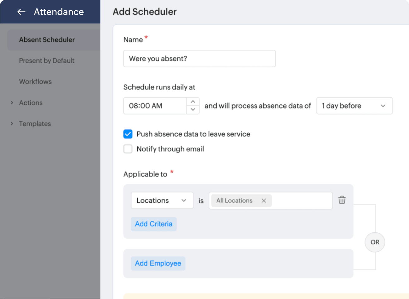This screenshot has width=409, height=299.
Task: Click the Add Employee button
Action: pyautogui.click(x=158, y=263)
